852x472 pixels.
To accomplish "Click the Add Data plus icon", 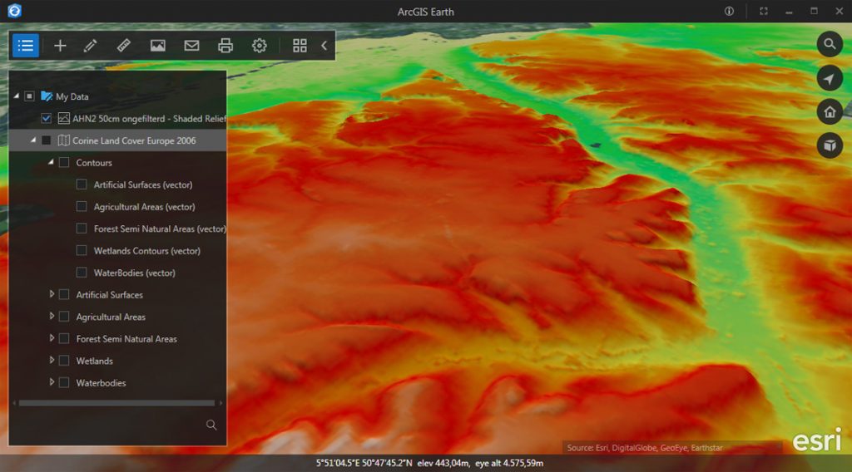I will pyautogui.click(x=60, y=46).
